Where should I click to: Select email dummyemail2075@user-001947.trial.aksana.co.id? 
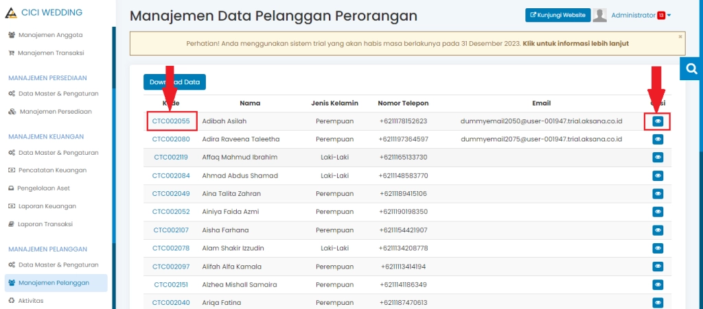pos(541,139)
